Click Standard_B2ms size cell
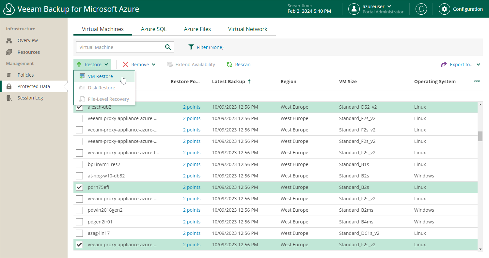Screen dimensions: 489x258 [356, 210]
